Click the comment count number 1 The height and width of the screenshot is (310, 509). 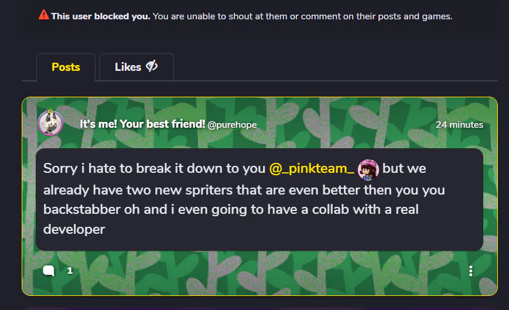[x=70, y=270]
